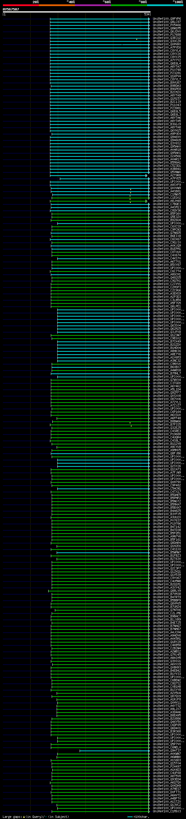Screen dimensions: 186x819
Task: Click the query end position 534
Action: [x=146, y=14]
